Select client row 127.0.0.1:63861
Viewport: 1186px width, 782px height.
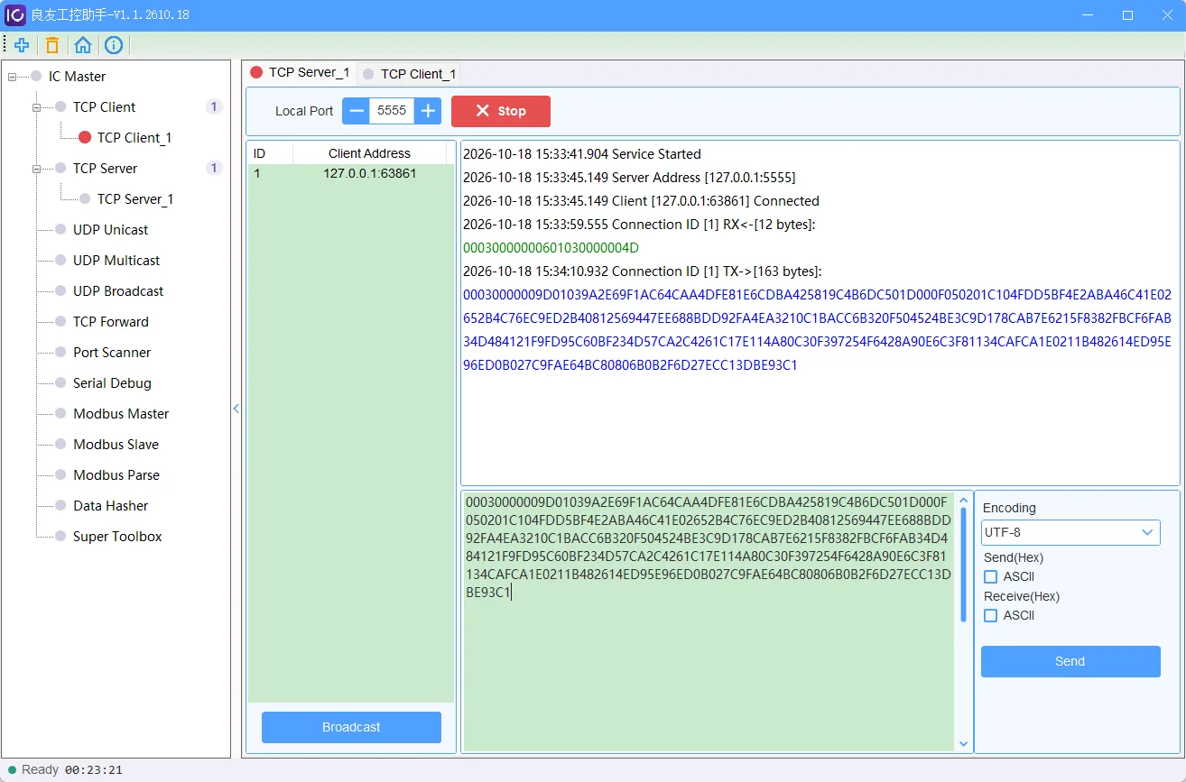351,174
